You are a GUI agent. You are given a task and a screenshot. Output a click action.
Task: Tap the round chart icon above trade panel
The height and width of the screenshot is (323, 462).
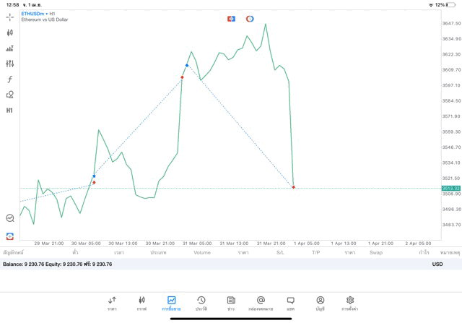pyautogui.click(x=10, y=218)
